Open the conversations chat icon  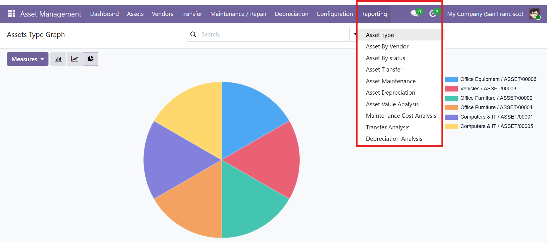tap(414, 14)
